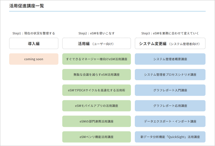
Task: Select eSMでPDCAサイクルを高速化する活用術
Action: (x=96, y=90)
